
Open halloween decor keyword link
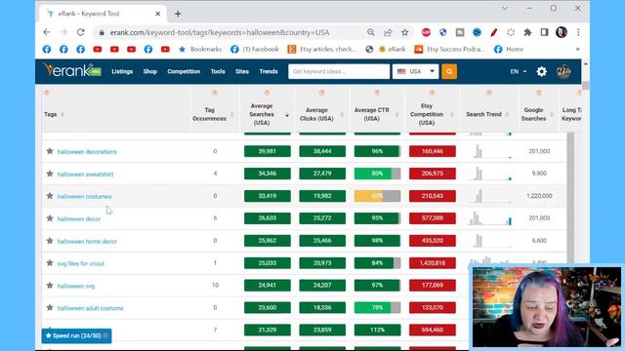79,218
